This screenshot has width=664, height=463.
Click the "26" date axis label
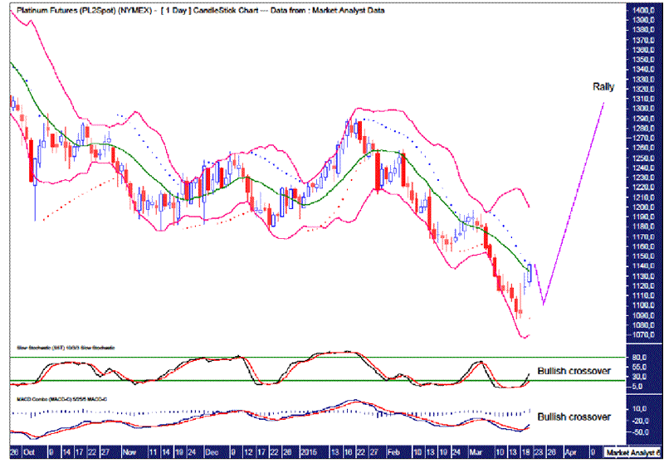point(14,452)
